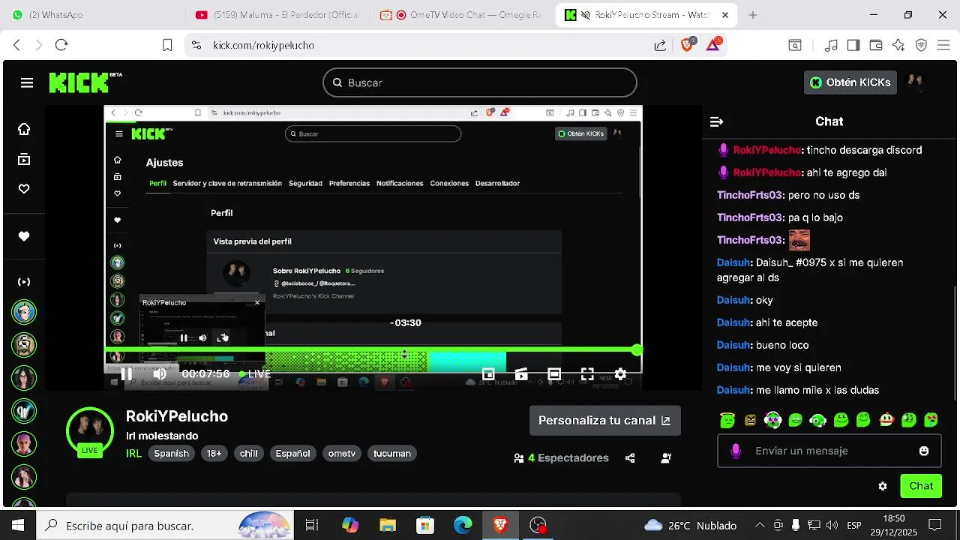Click the user check icon under the video
Screen dimensions: 960x540
click(666, 458)
